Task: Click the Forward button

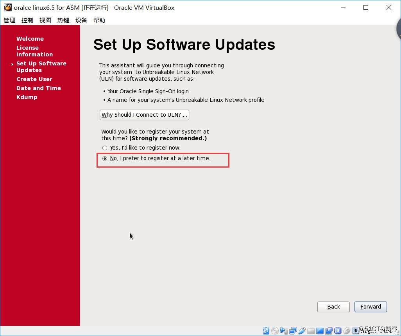Action: [x=371, y=307]
